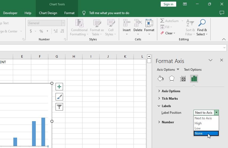Screen dimensions: 228x148
Task: Open the Fill & Line paint bucket tab
Action: pos(160,79)
